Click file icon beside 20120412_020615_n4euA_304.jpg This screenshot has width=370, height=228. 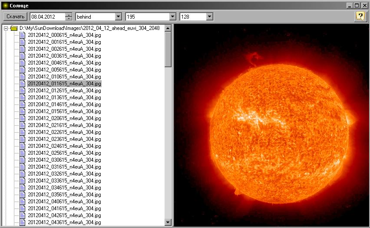coord(23,118)
